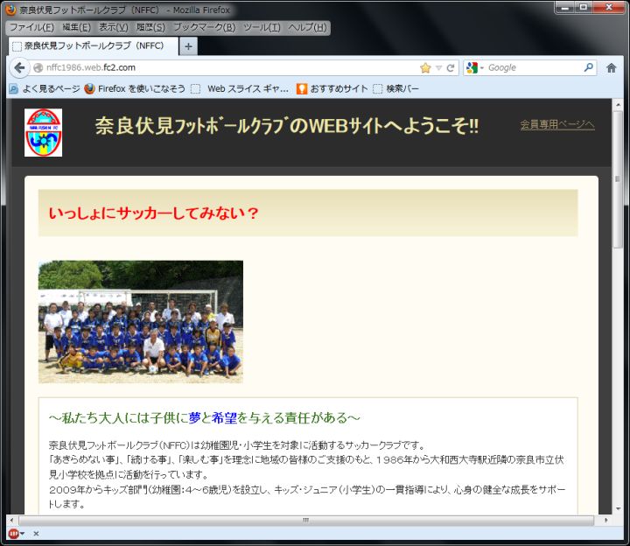Close the add-on bar with the X icon
This screenshot has width=630, height=546.
tap(36, 533)
